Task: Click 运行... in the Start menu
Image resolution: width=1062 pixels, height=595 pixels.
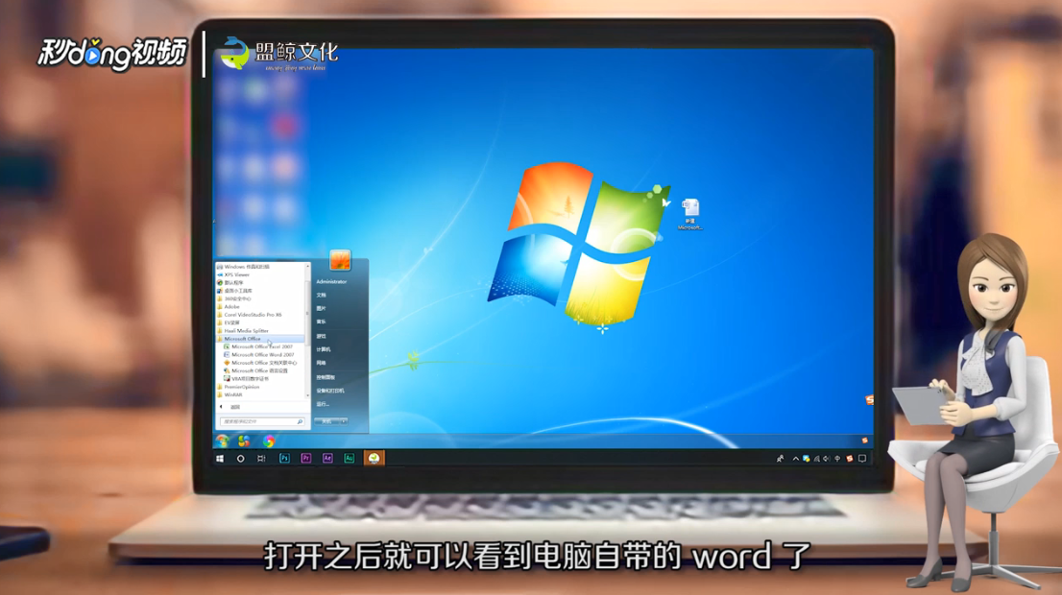Action: [323, 404]
